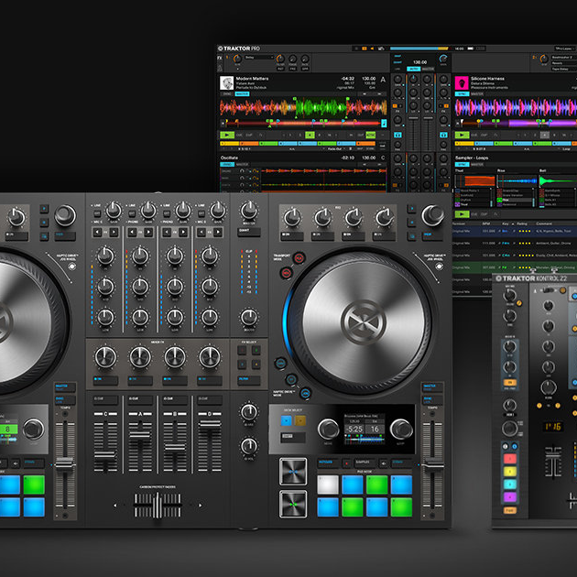Click the white pad on controller's right deck
This screenshot has width=577, height=577.
click(x=328, y=484)
